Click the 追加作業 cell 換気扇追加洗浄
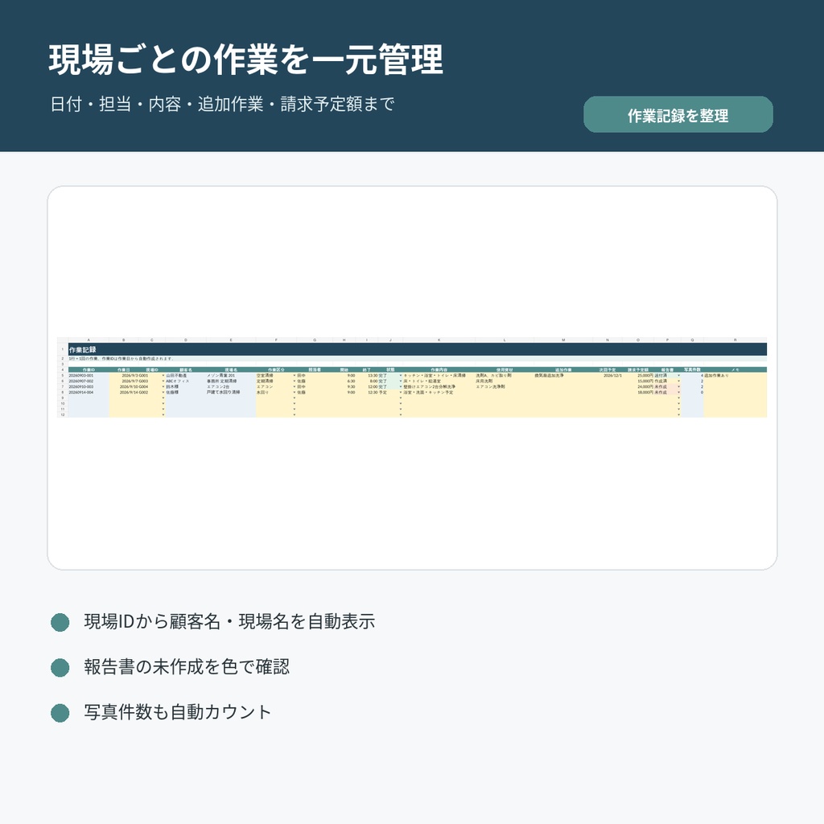The width and height of the screenshot is (824, 824). click(x=563, y=375)
